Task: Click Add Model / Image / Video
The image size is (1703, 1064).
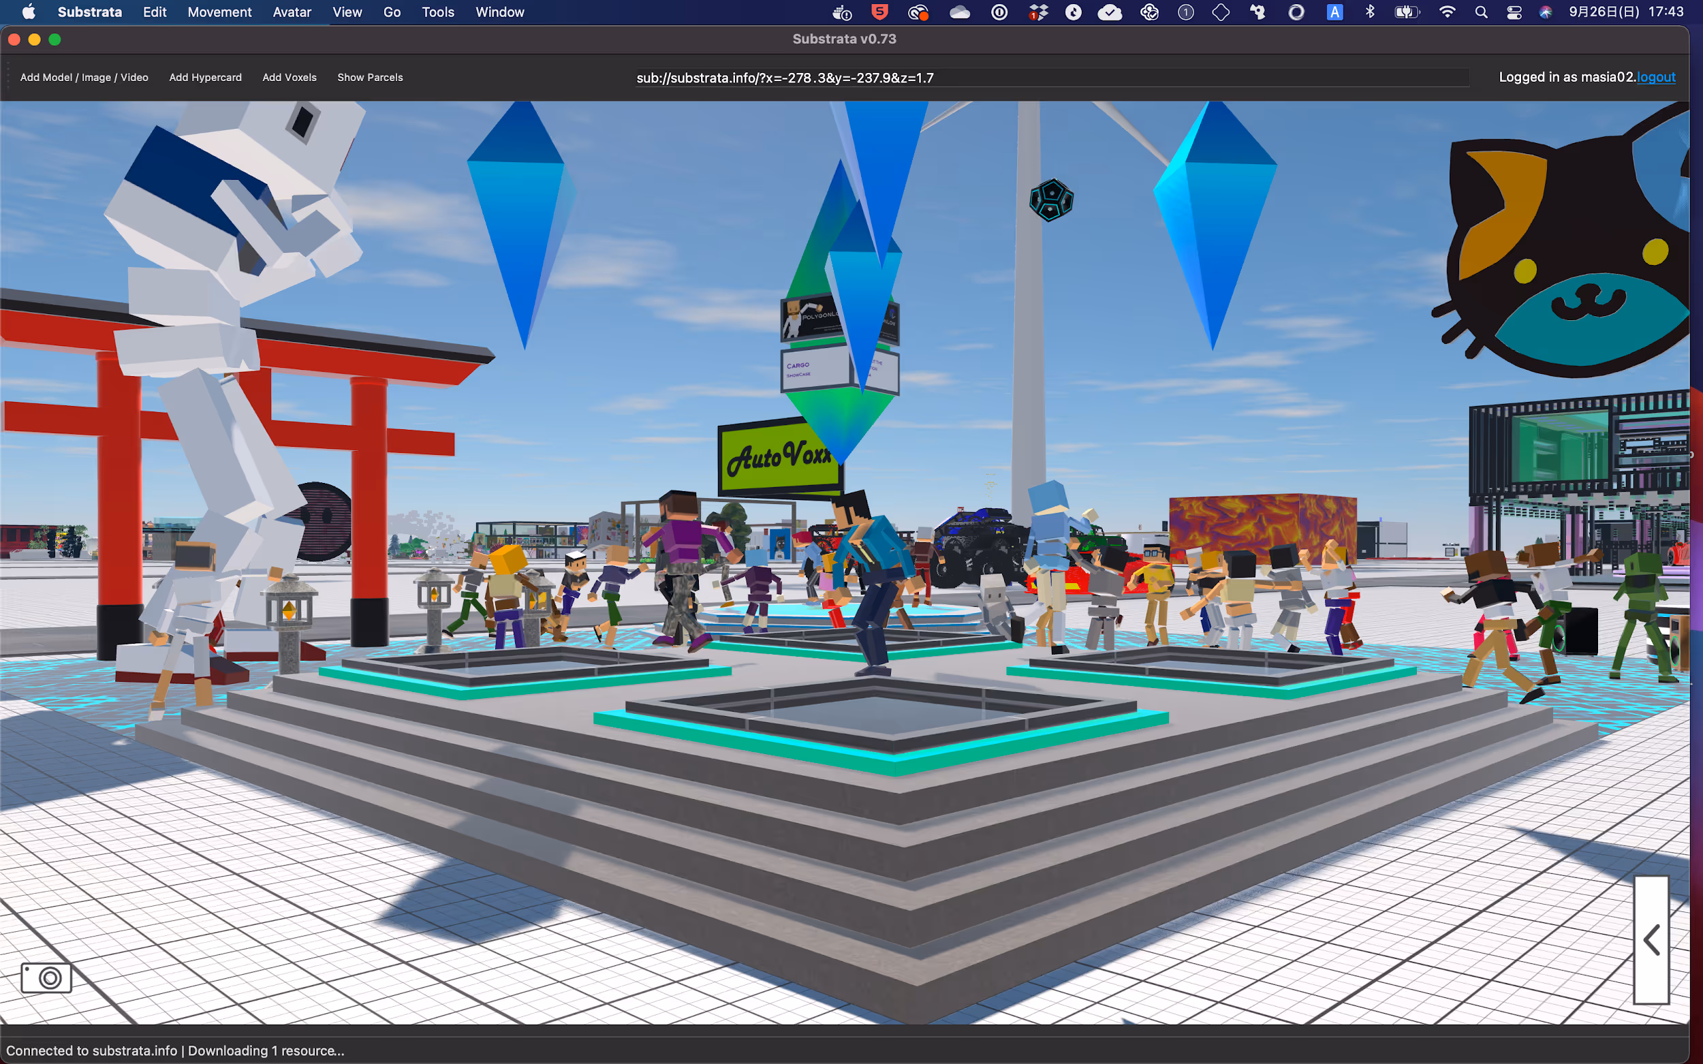Action: pyautogui.click(x=84, y=78)
